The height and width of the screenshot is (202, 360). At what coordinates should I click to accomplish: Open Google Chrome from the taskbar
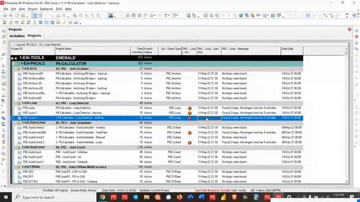102,197
